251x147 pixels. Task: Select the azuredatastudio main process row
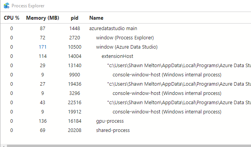126,29
